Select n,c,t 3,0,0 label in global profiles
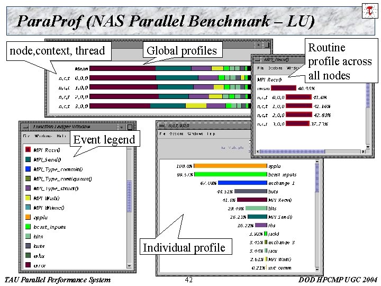The image size is (381, 286). 73,106
